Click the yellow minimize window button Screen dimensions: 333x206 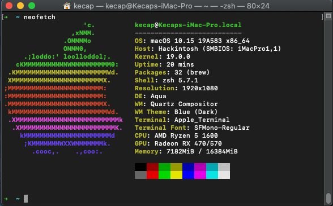[20, 6]
